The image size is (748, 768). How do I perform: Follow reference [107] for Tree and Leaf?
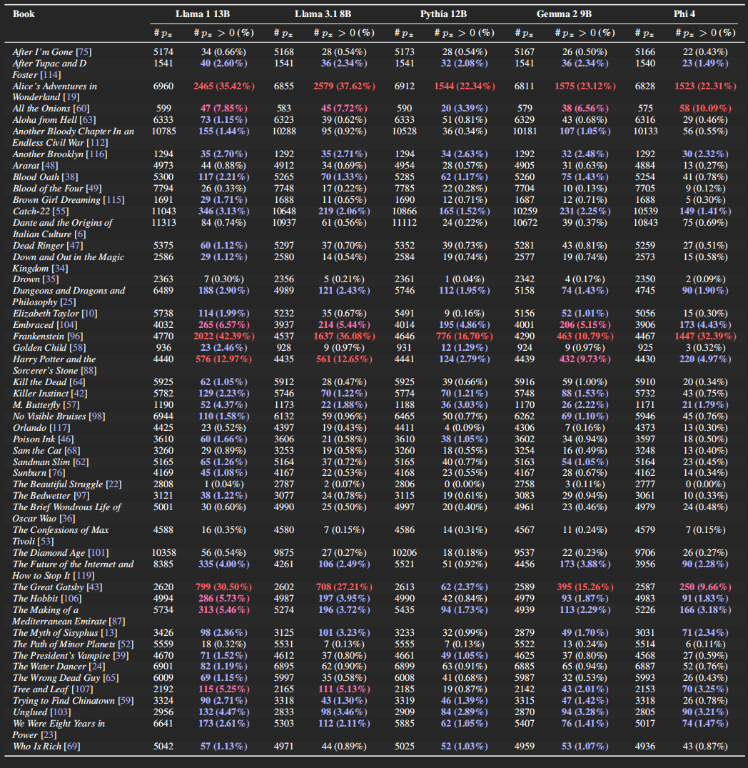(81, 689)
